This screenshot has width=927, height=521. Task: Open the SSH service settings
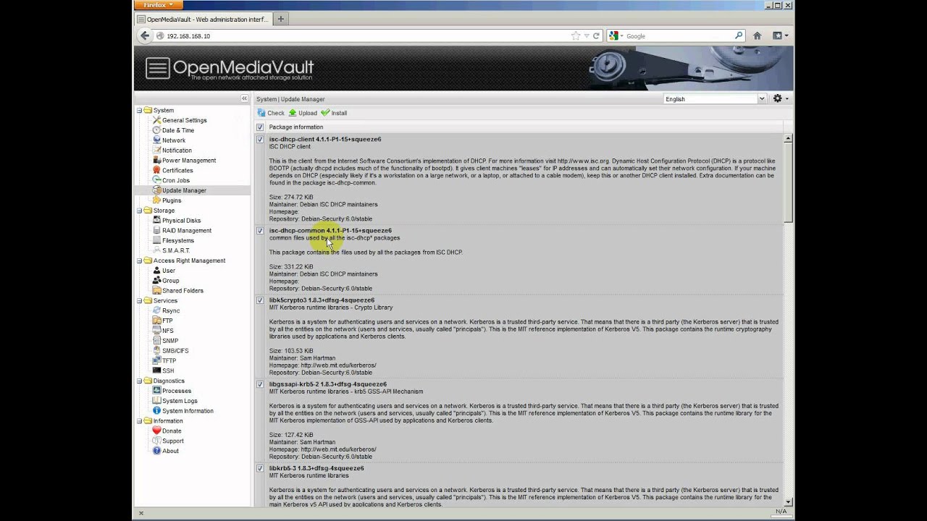[x=167, y=370]
